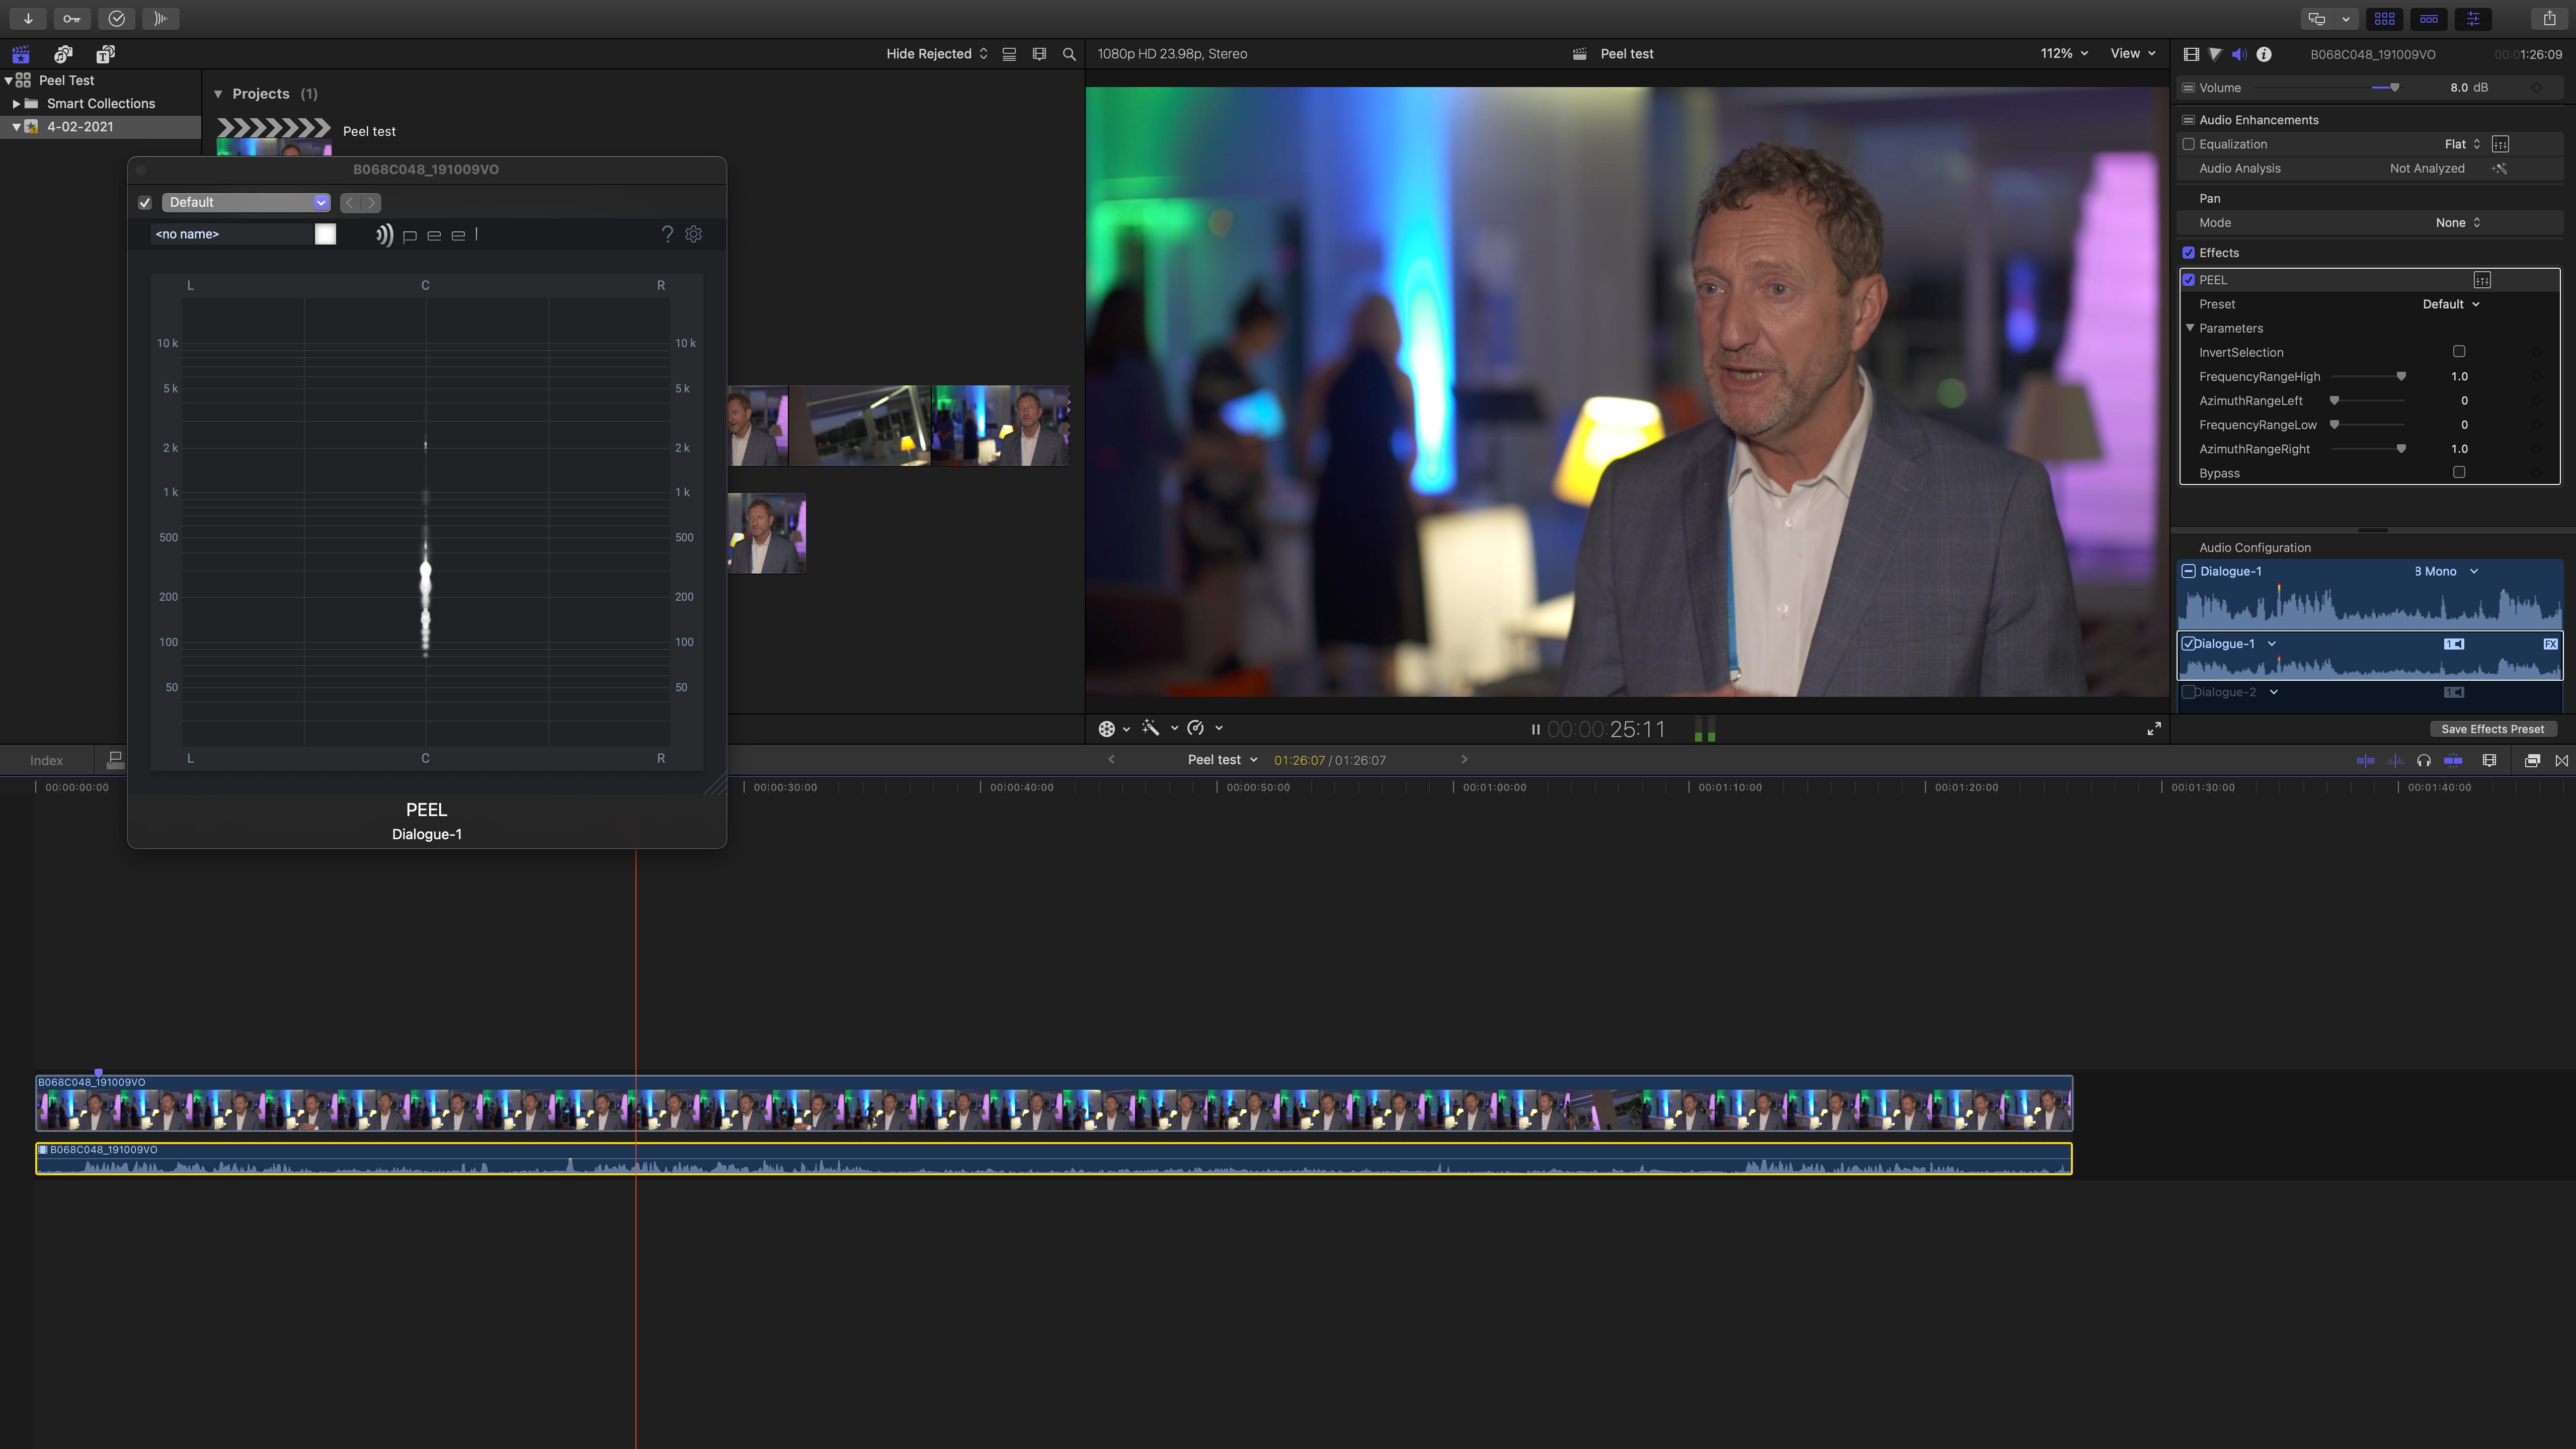The height and width of the screenshot is (1449, 2576).
Task: Open the Default preset dropdown in PEEL window
Action: click(246, 203)
